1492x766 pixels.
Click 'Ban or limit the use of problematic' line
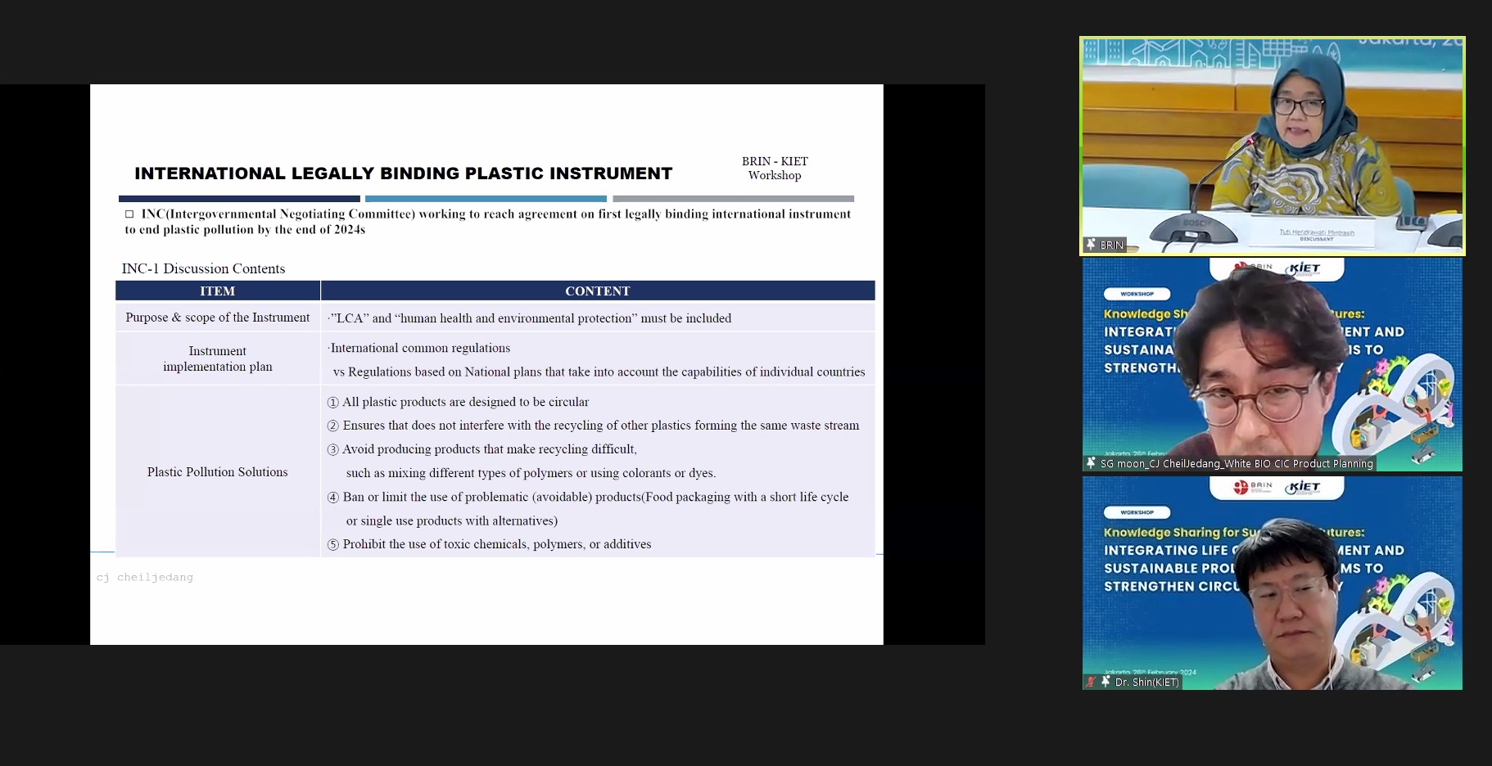click(x=587, y=497)
